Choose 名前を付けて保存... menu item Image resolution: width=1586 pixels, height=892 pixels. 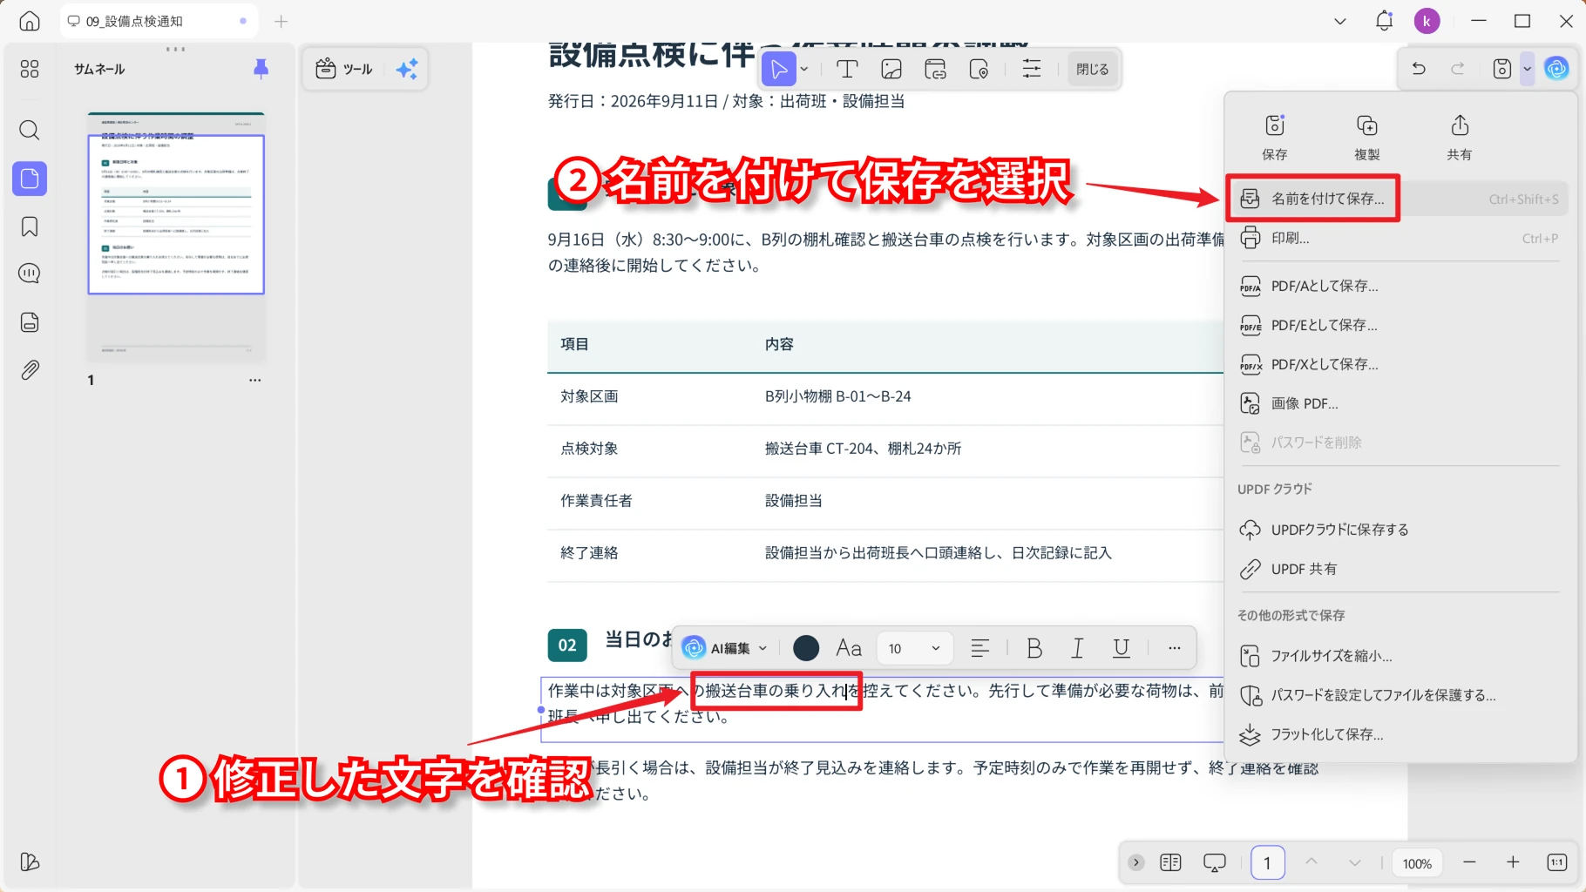click(x=1399, y=199)
